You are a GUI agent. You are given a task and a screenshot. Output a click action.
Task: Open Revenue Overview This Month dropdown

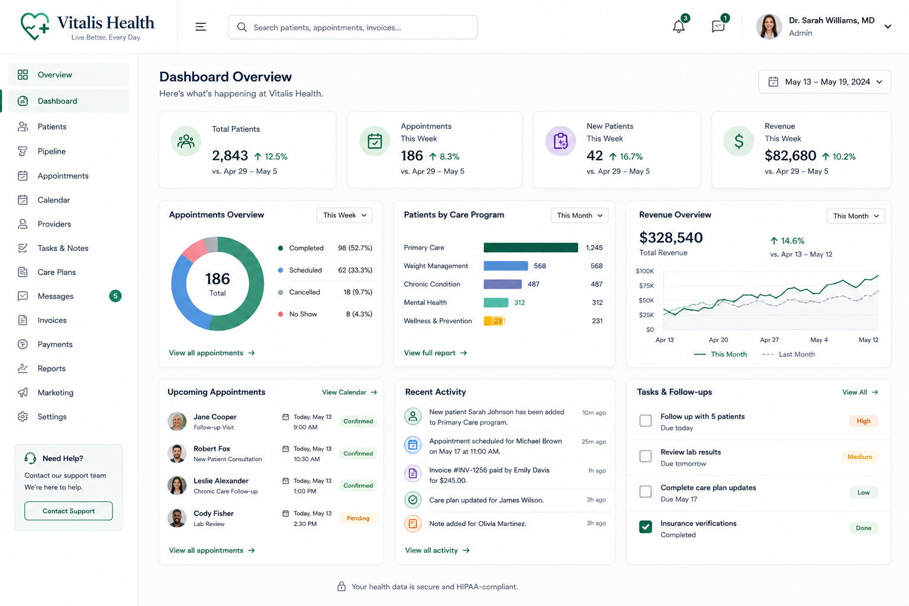[856, 216]
